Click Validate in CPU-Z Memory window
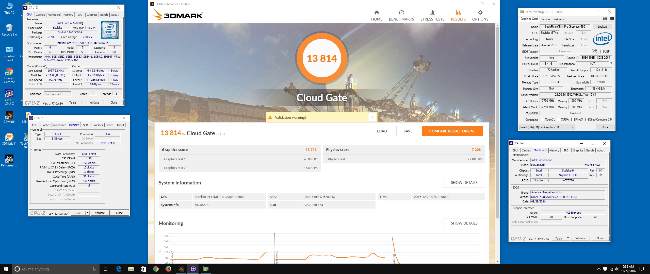The image size is (650, 274). [100, 213]
